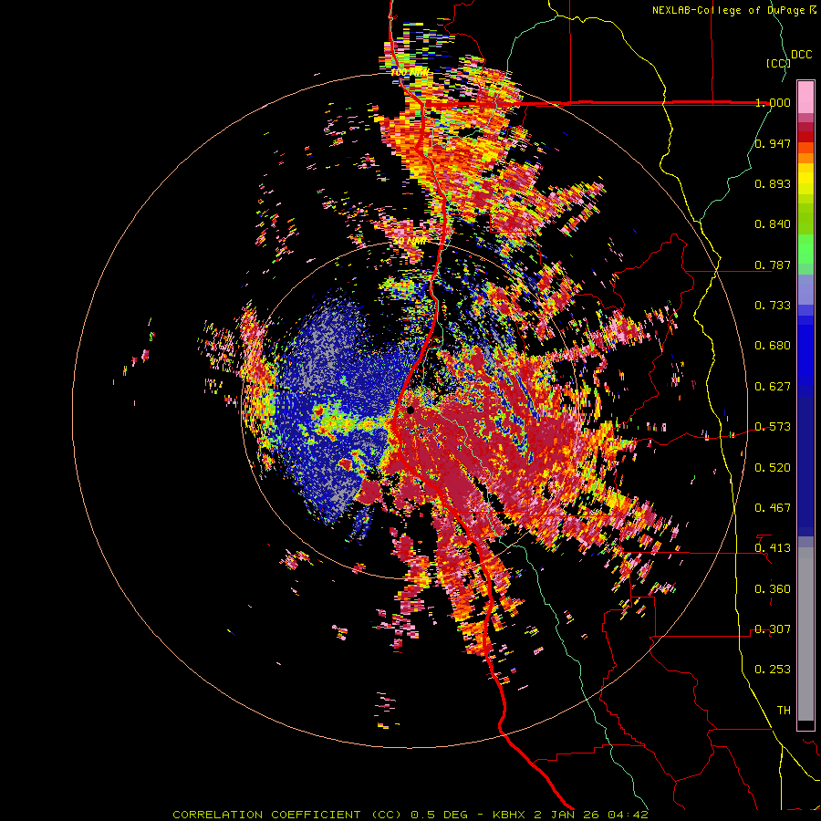Click the 0.840 legend value
821x821 pixels.
773,224
